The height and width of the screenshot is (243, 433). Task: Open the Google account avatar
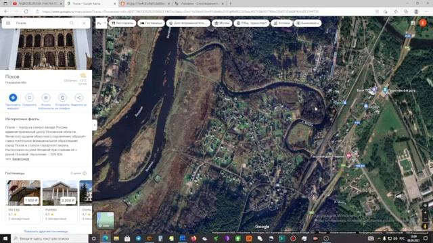[x=423, y=23]
